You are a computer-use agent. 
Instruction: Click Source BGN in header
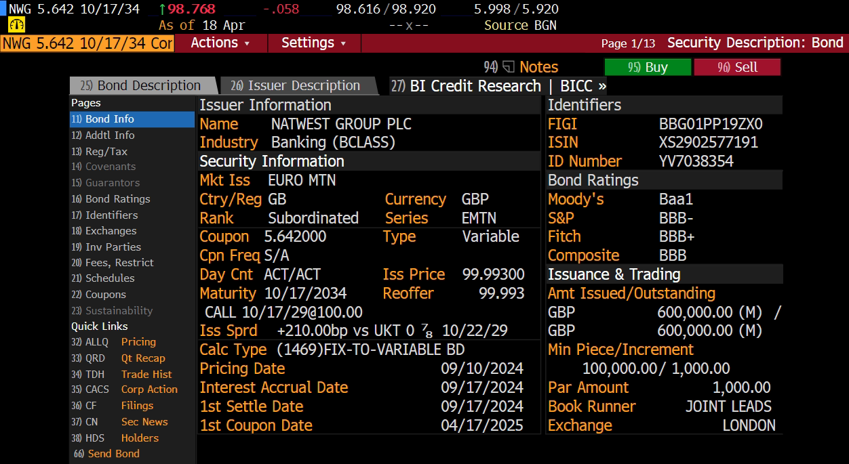click(x=520, y=25)
